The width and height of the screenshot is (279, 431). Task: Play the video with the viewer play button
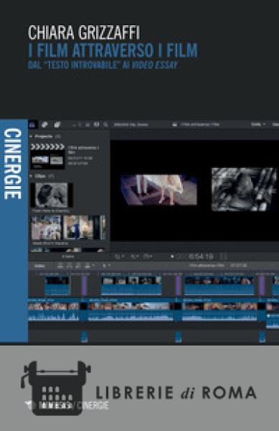pos(172,256)
